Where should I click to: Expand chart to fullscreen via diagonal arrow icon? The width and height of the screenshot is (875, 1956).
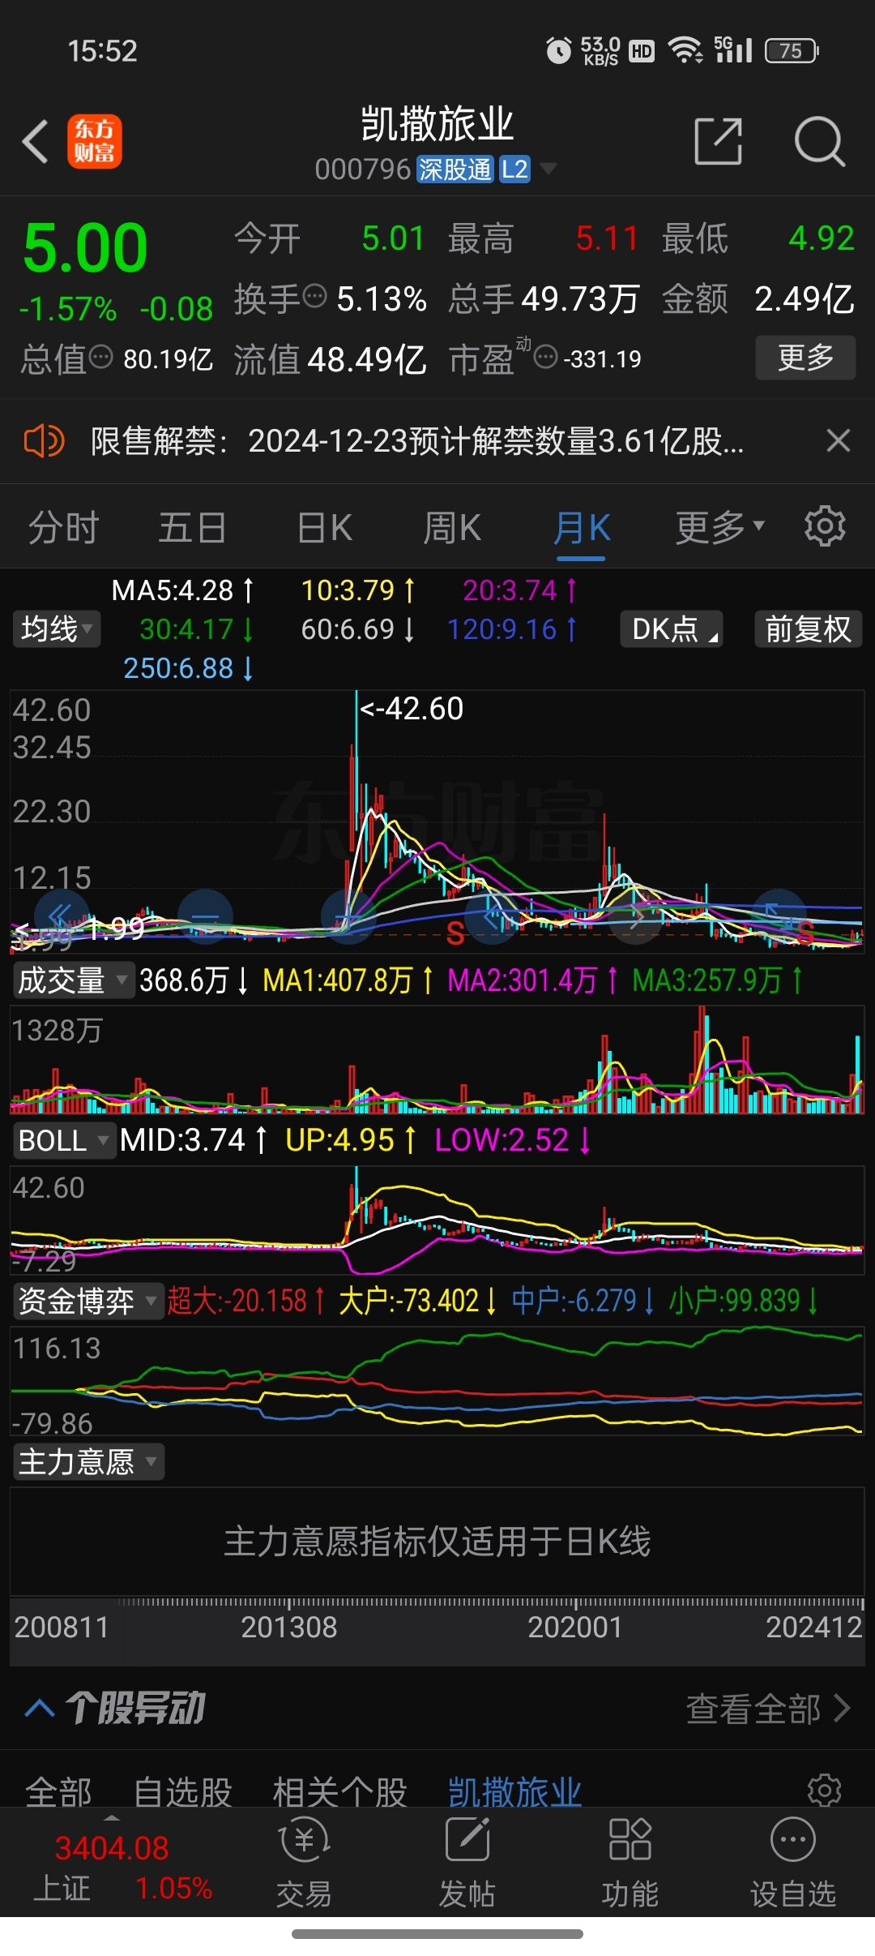click(x=779, y=916)
